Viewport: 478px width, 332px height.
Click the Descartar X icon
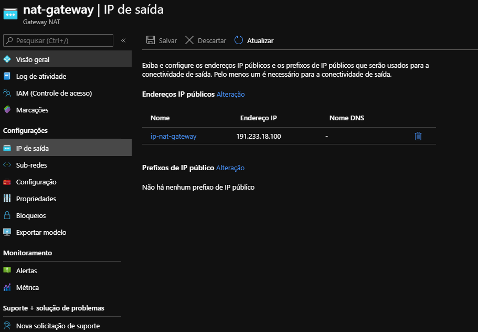189,40
